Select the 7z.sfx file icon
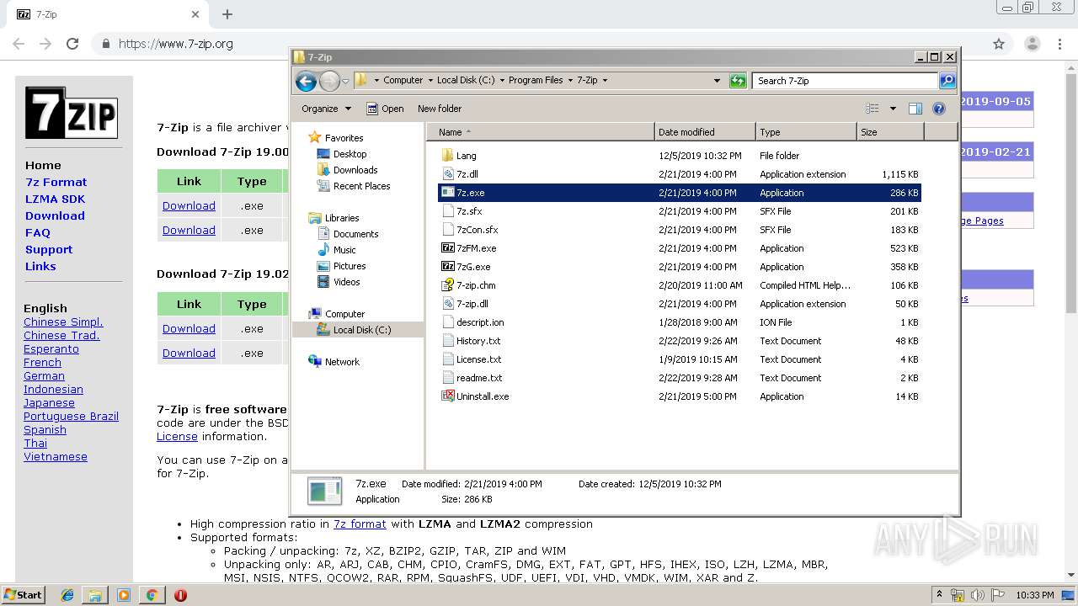This screenshot has height=606, width=1078. click(447, 211)
